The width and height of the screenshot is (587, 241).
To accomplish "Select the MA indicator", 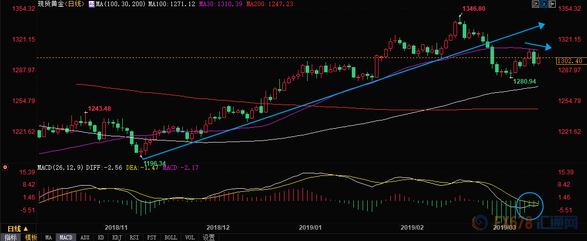I will point(48,237).
